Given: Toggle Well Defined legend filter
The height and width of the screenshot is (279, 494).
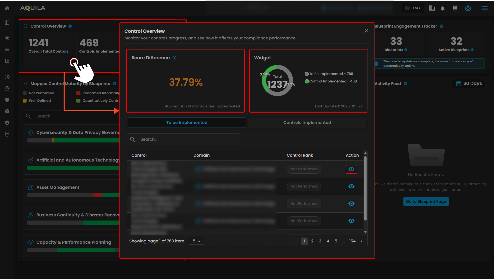Looking at the screenshot, I should point(37,101).
